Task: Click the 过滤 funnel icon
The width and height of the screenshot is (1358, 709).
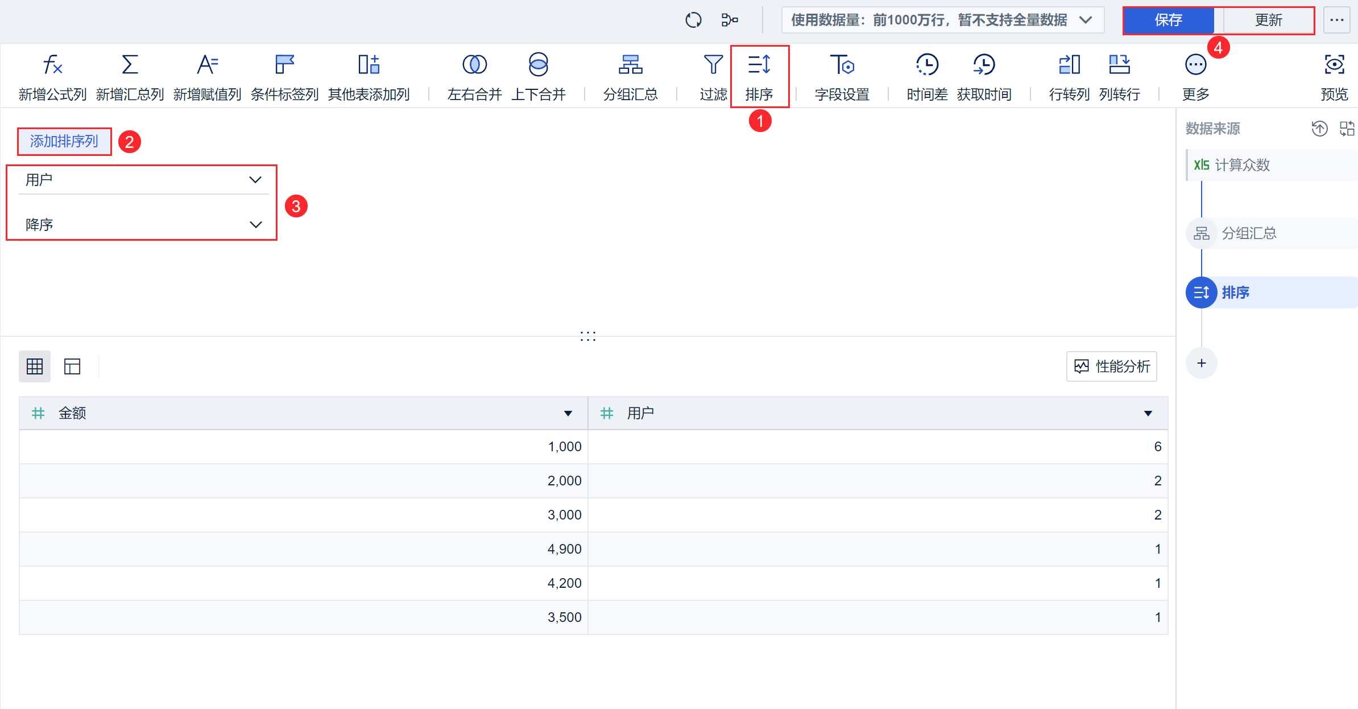Action: 713,65
